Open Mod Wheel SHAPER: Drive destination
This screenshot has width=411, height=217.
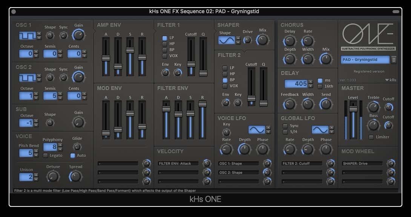pos(362,164)
